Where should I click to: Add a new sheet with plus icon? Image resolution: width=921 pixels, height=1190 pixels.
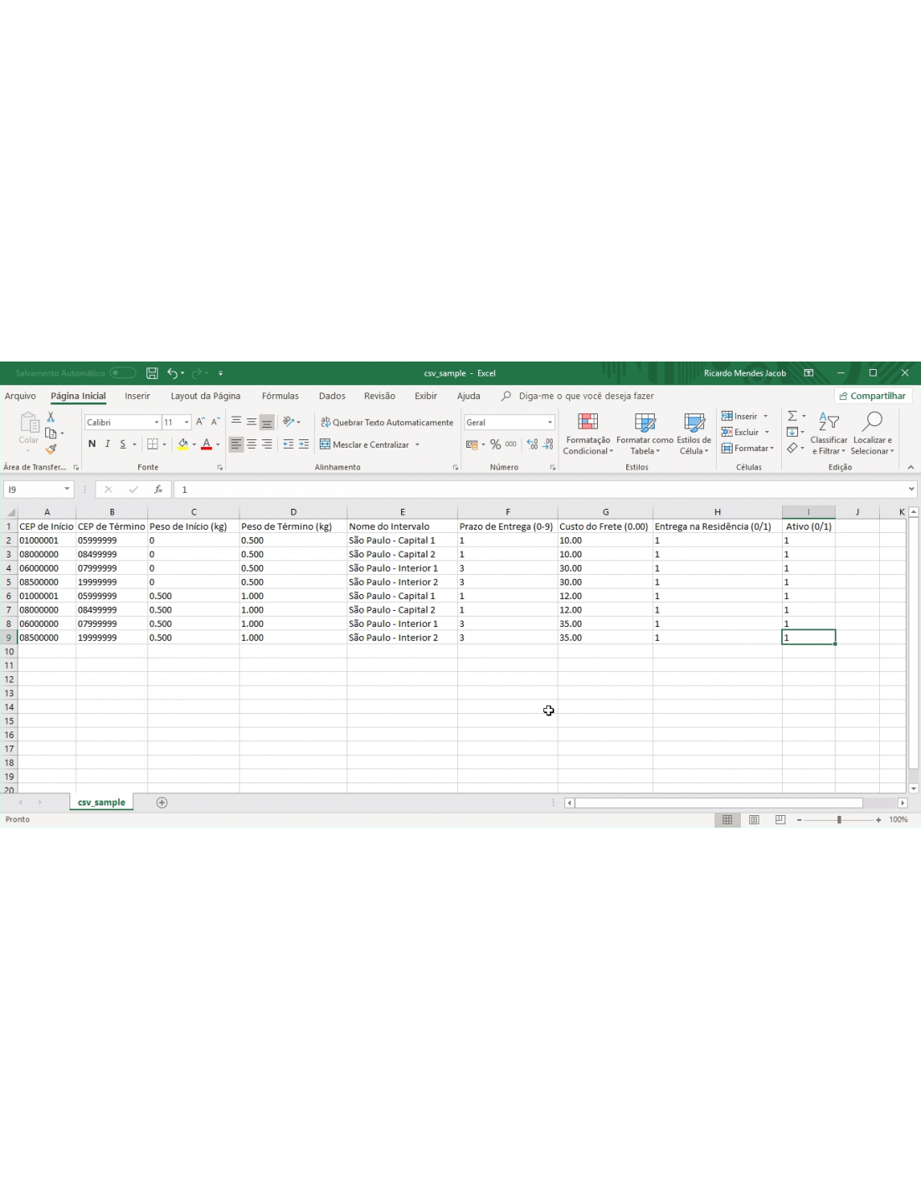pyautogui.click(x=162, y=803)
